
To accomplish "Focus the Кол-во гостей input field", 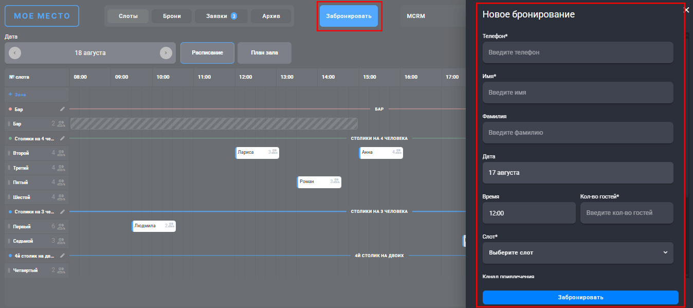I will coord(627,213).
